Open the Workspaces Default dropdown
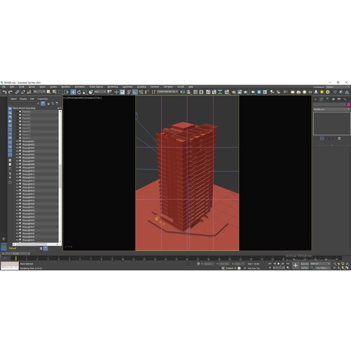The height and width of the screenshot is (351, 351). pyautogui.click(x=338, y=87)
